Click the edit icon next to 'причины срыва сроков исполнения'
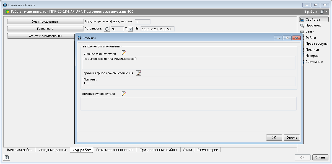This screenshot has width=332, height=164. 139,73
